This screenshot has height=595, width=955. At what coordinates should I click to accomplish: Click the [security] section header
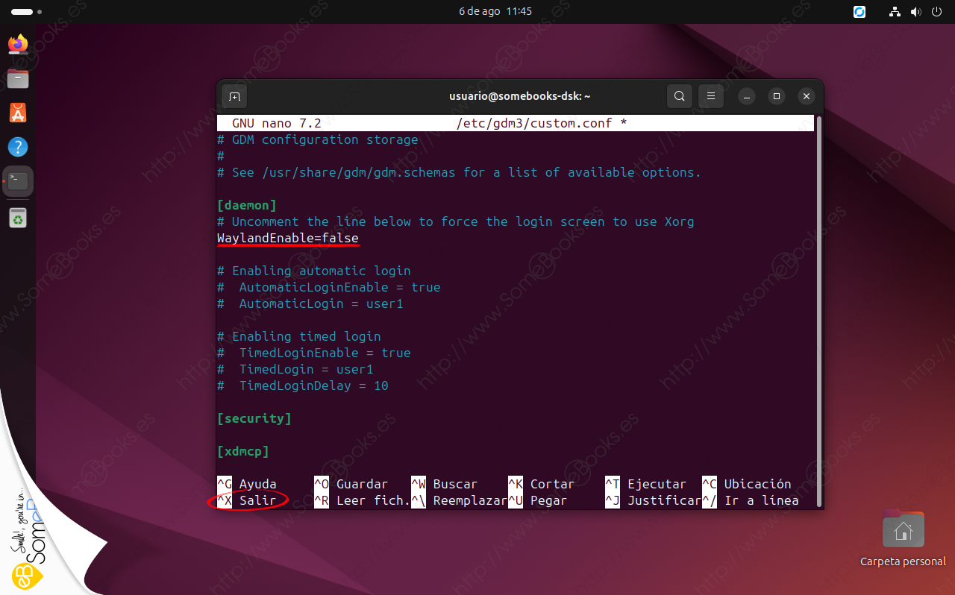coord(254,418)
